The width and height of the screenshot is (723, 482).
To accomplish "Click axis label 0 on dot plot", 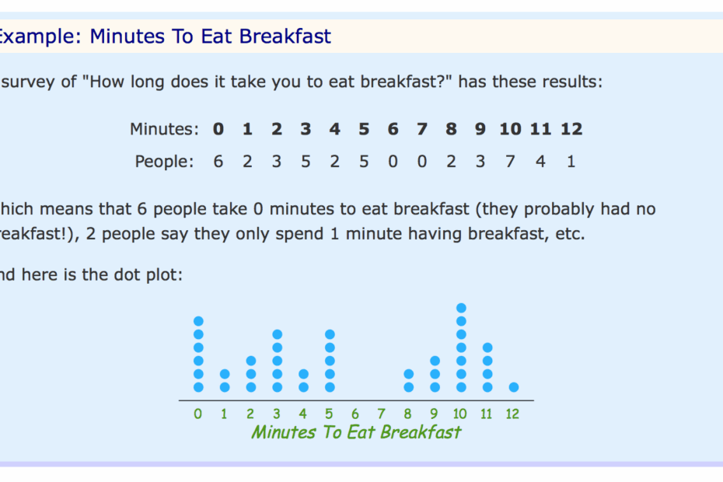I will tap(197, 414).
